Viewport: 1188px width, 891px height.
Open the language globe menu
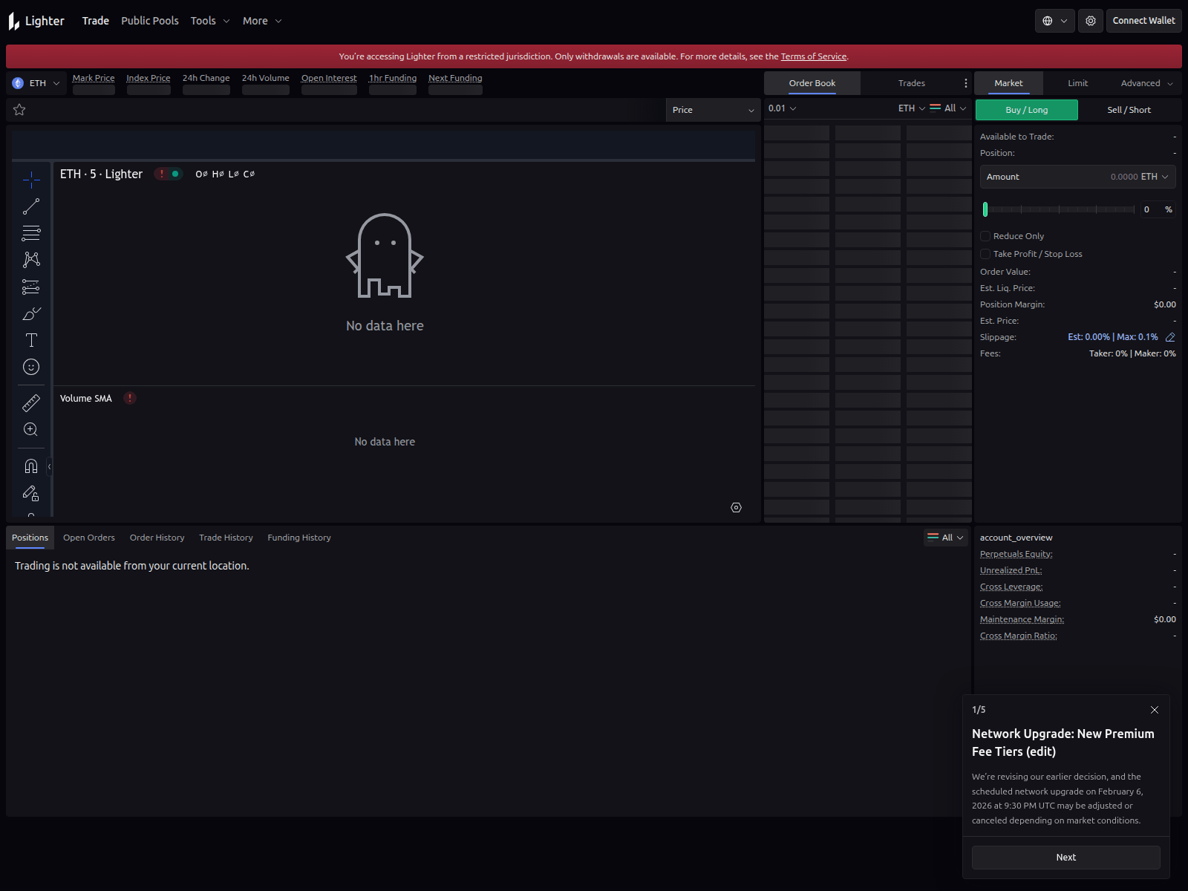pos(1055,21)
